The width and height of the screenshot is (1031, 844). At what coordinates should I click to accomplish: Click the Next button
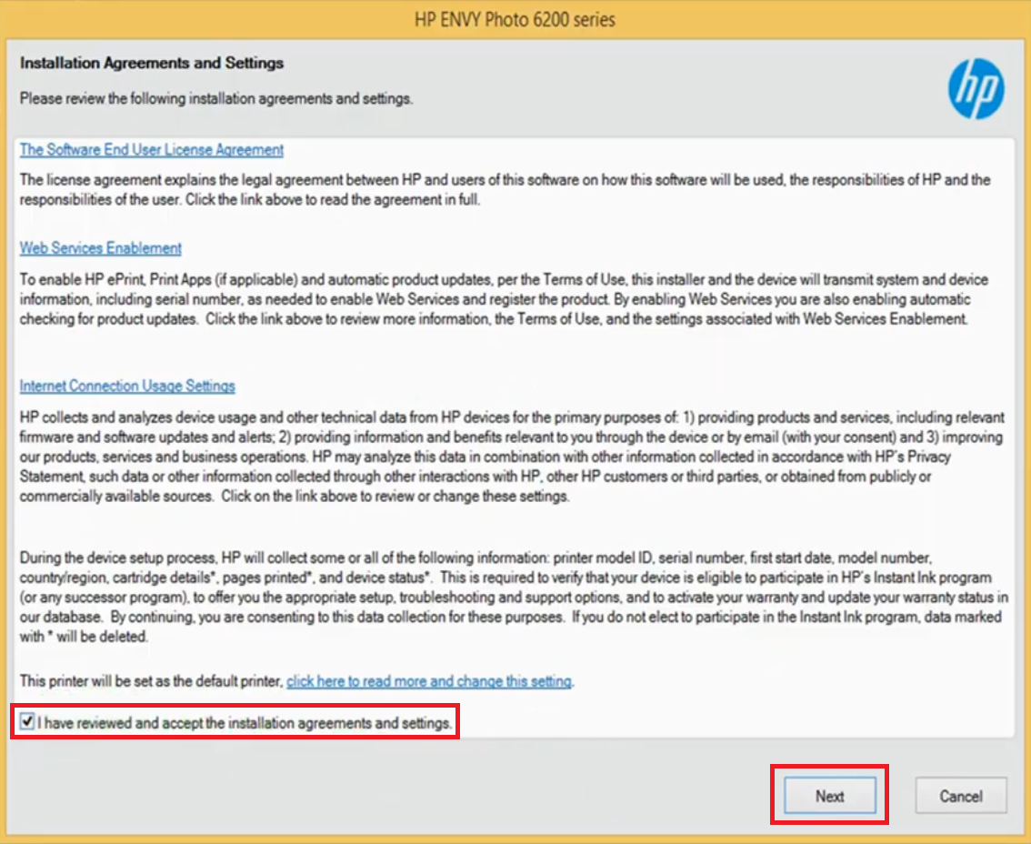(829, 795)
